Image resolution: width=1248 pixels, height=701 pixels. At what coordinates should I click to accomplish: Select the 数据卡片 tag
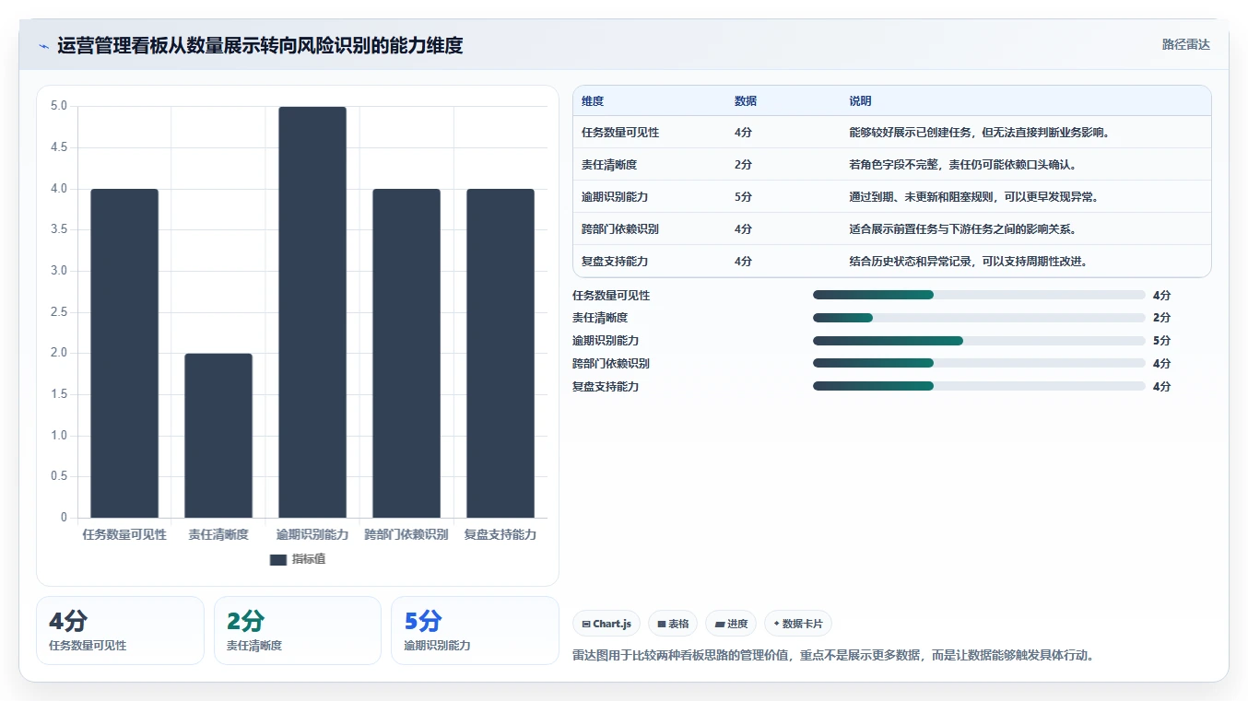pos(797,624)
